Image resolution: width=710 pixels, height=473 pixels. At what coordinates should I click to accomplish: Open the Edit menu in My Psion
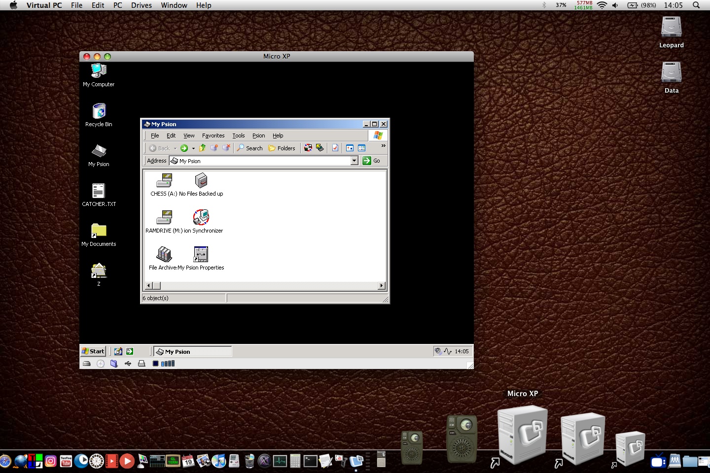point(171,135)
